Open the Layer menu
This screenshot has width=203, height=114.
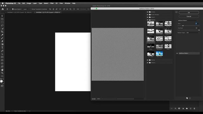click(35, 3)
